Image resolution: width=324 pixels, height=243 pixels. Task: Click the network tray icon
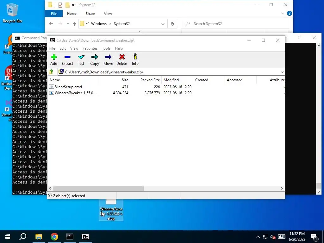[265, 237]
